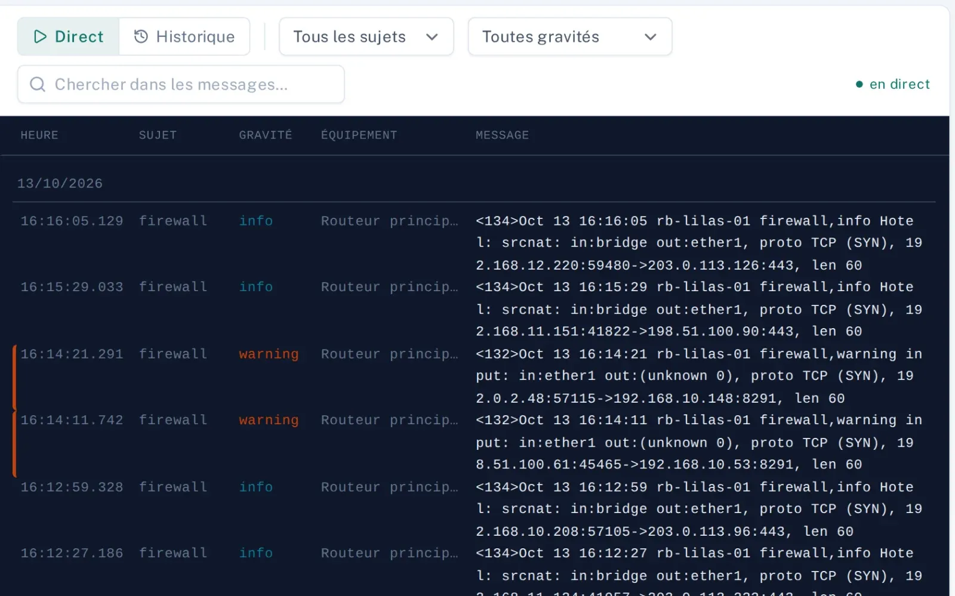Open the Tous les sujets dropdown

(366, 36)
